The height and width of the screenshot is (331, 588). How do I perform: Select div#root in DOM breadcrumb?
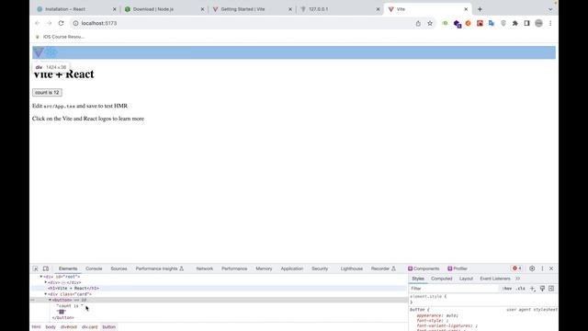[69, 327]
